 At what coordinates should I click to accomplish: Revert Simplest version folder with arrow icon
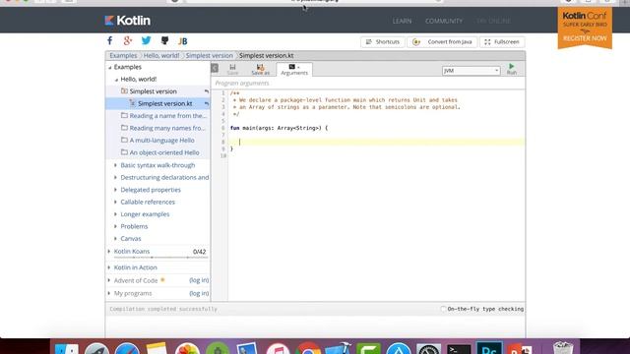(207, 91)
